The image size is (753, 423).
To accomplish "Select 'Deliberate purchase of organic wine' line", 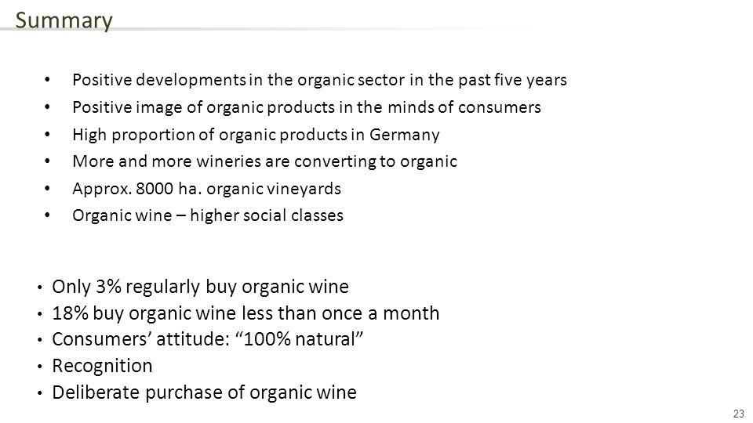I will tap(204, 392).
